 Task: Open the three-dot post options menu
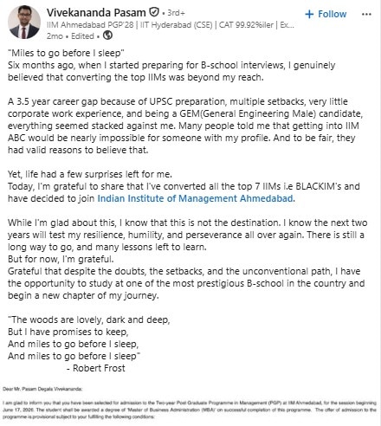tap(366, 14)
